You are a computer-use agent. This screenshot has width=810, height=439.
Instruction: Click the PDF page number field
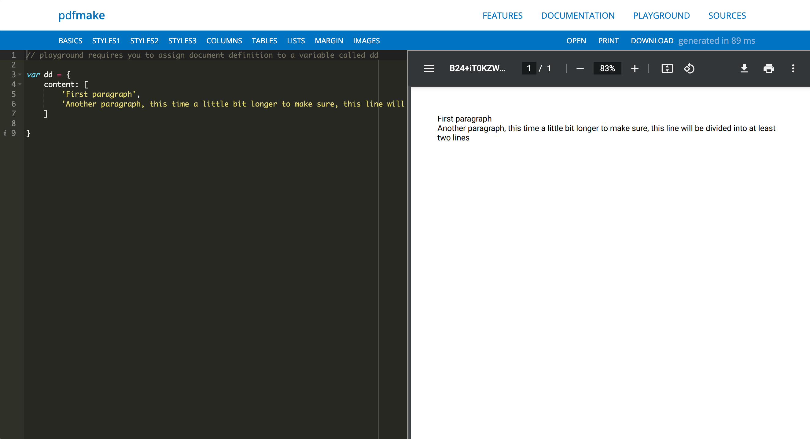pos(529,68)
